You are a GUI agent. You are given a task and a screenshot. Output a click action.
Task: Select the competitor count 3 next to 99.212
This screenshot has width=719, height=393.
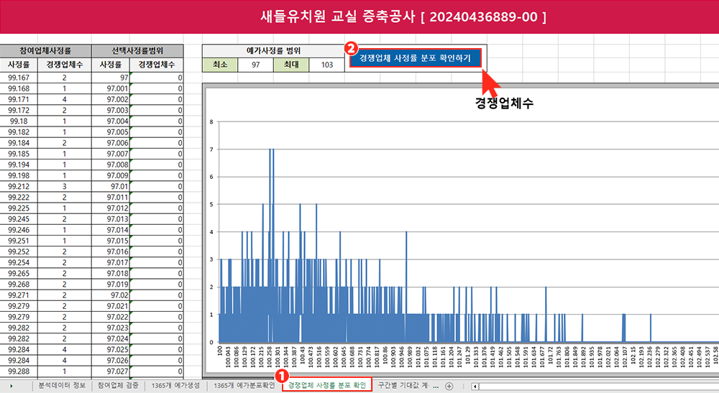(64, 186)
